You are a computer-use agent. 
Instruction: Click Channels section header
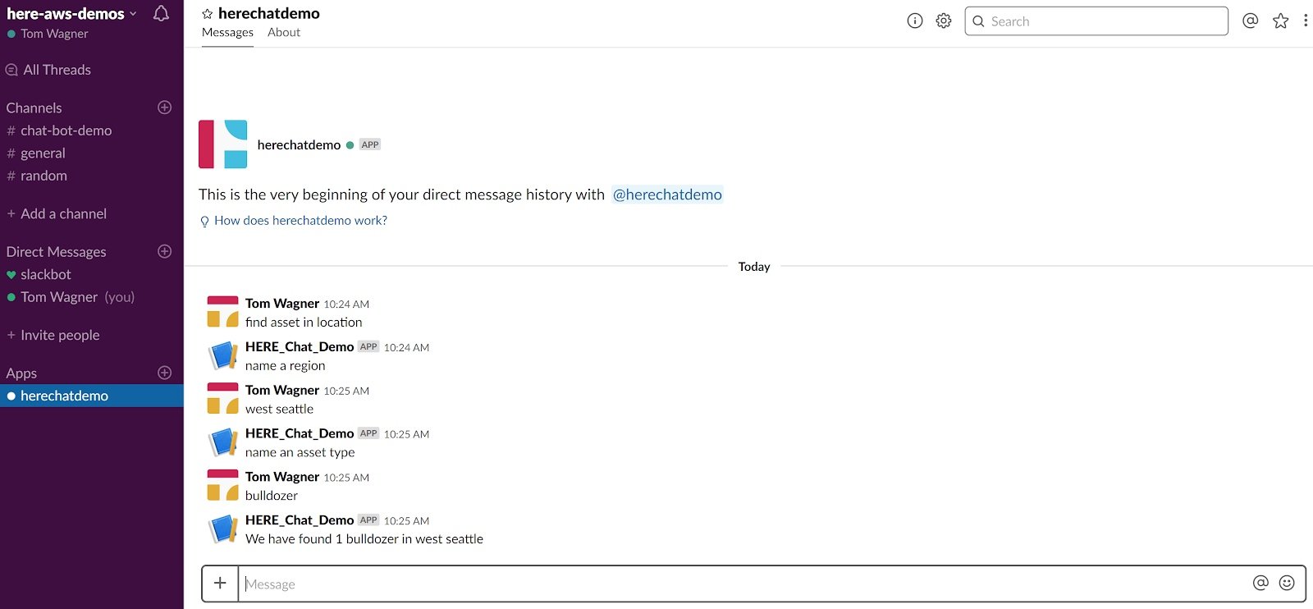34,108
